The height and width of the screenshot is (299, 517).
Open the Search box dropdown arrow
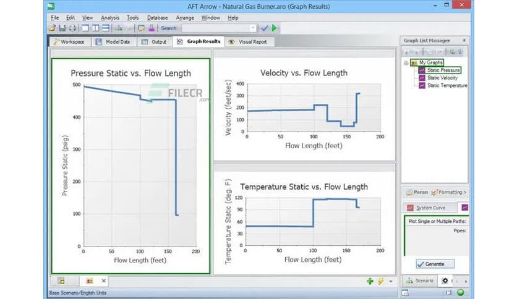[252, 28]
